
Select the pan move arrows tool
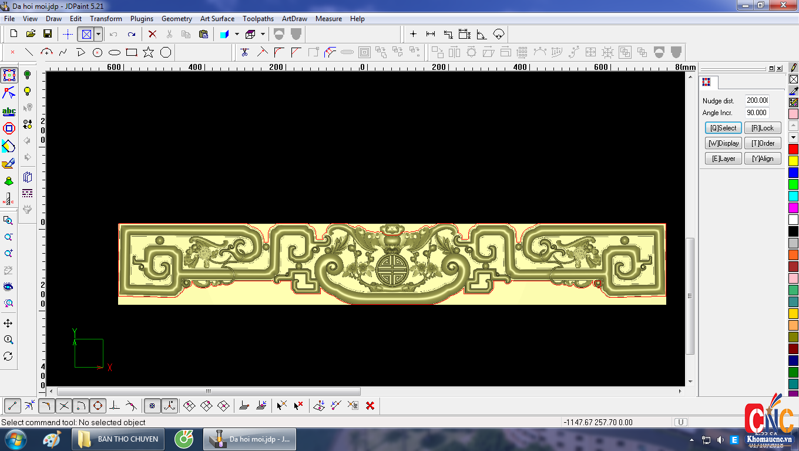click(8, 324)
